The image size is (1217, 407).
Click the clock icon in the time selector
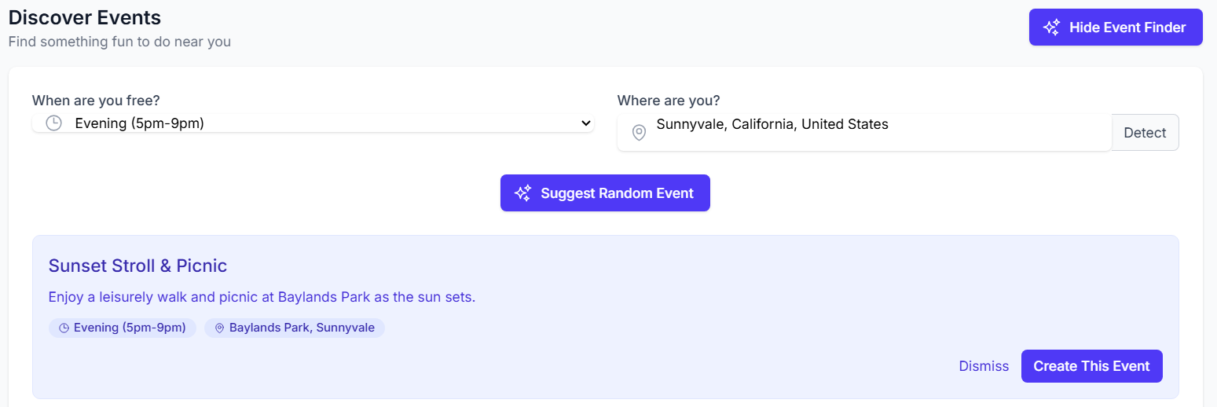53,123
